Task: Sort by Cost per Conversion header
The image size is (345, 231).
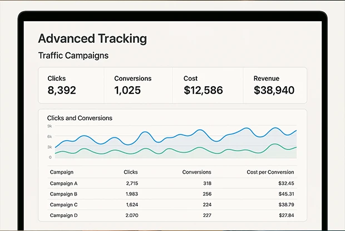Action: (x=270, y=172)
